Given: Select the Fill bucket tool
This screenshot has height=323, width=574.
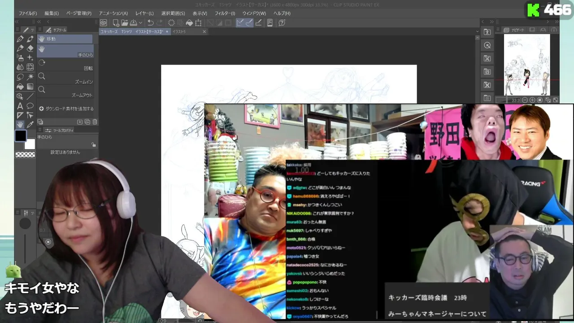Looking at the screenshot, I should coord(20,87).
